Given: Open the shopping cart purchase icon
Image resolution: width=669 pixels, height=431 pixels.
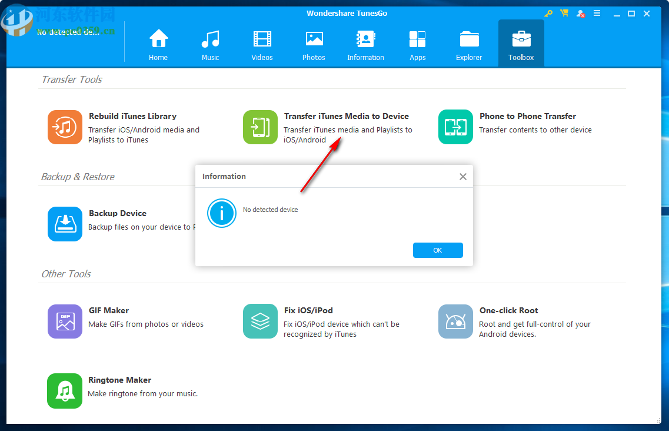Looking at the screenshot, I should point(564,13).
